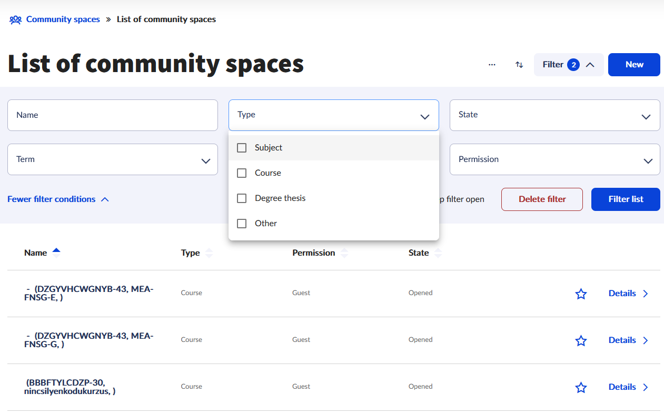Click the Community spaces people icon
This screenshot has height=414, width=664.
pyautogui.click(x=15, y=20)
